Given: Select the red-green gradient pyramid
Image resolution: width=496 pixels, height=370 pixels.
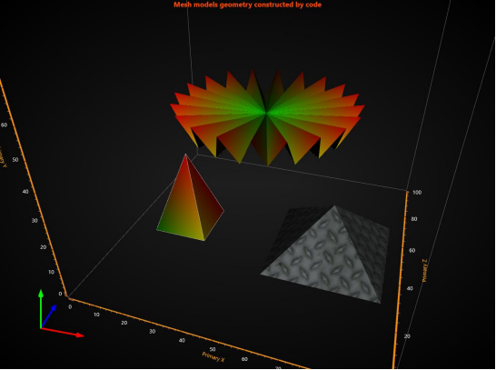Looking at the screenshot, I should (190, 203).
